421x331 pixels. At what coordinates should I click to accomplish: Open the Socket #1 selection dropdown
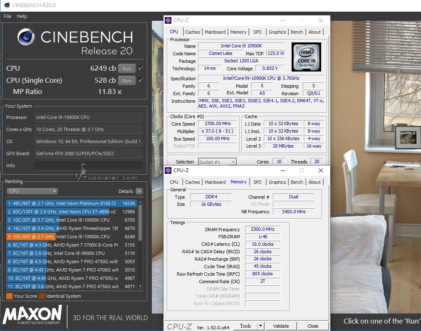(217, 162)
